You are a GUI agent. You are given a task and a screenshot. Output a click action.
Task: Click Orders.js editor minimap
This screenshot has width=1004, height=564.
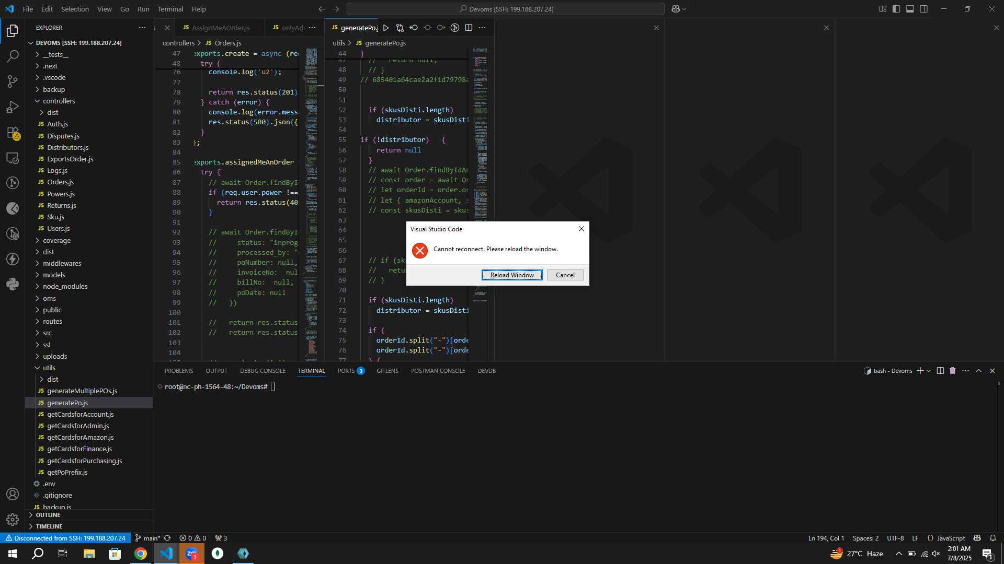(311, 204)
